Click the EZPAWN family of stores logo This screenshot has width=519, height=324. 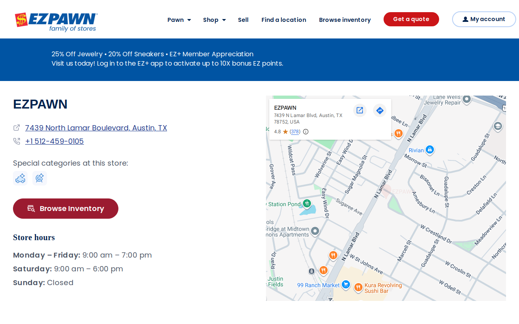click(56, 22)
